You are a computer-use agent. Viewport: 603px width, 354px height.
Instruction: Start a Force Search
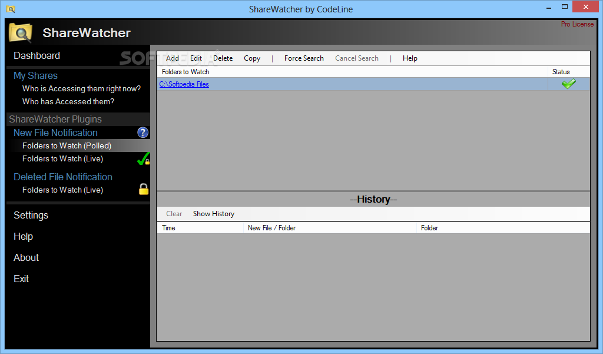(x=304, y=58)
